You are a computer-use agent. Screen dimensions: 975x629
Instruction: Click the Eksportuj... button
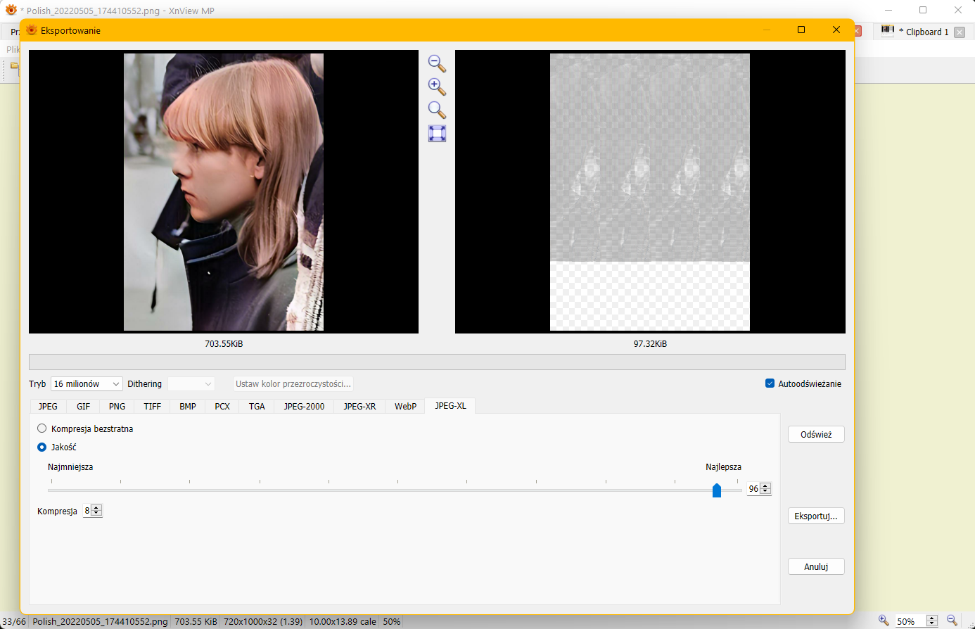point(815,516)
